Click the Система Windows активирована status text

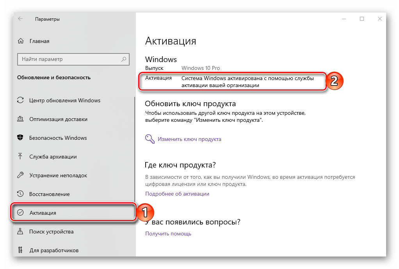tap(248, 82)
